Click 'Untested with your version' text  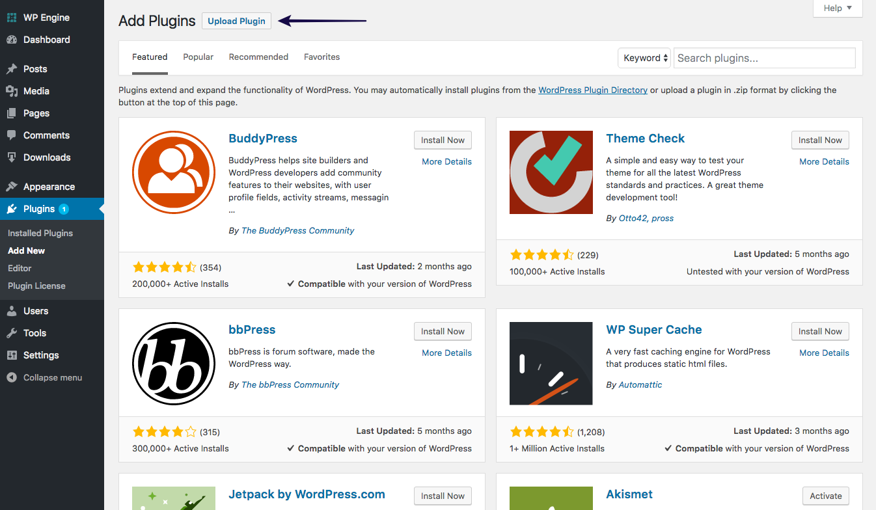pyautogui.click(x=768, y=271)
